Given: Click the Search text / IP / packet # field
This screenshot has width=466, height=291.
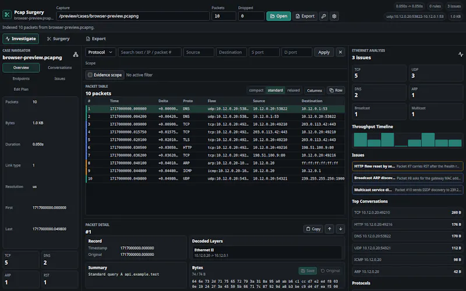Looking at the screenshot, I should click(x=150, y=52).
